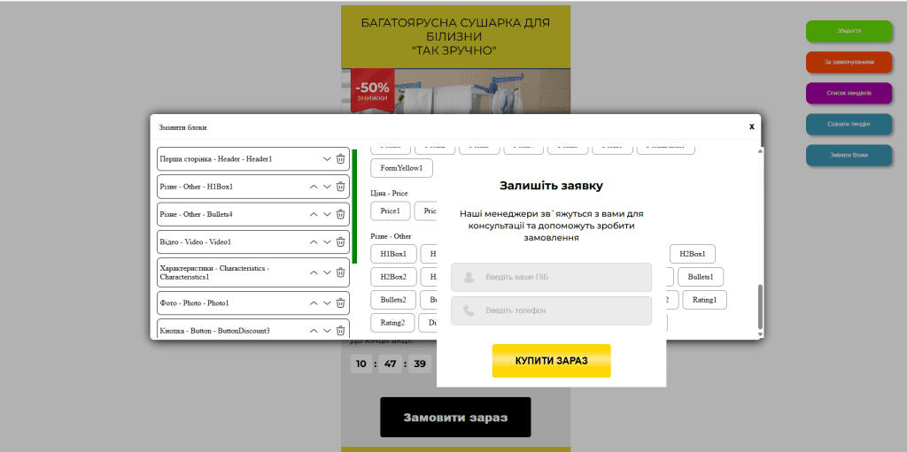Image resolution: width=907 pixels, height=452 pixels.
Task: Select the Фото - Photo - Photo1 row
Action: [x=253, y=303]
